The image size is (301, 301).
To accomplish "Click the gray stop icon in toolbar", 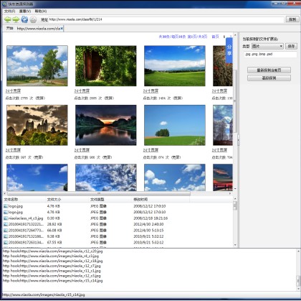I will click(x=33, y=19).
